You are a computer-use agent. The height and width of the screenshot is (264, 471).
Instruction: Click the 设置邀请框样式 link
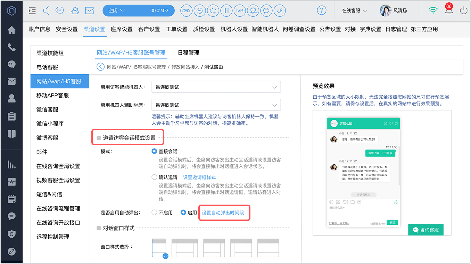199,177
